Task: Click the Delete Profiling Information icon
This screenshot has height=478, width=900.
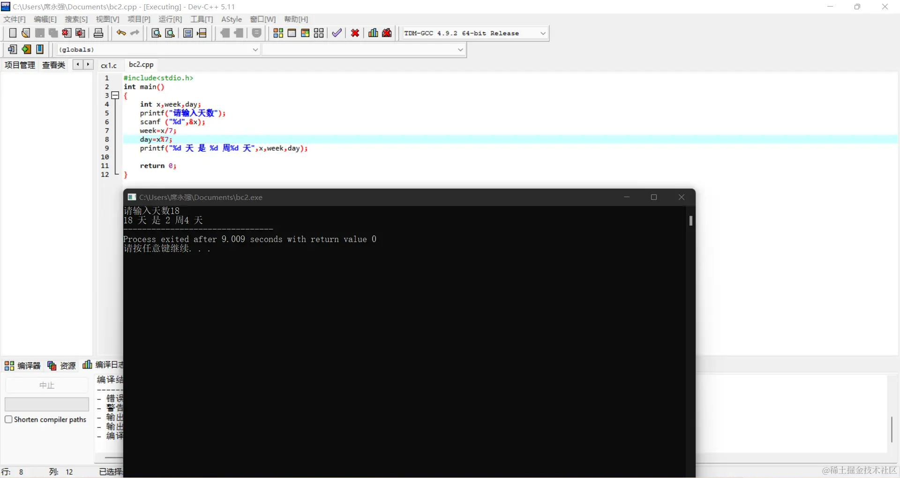Action: pyautogui.click(x=387, y=33)
